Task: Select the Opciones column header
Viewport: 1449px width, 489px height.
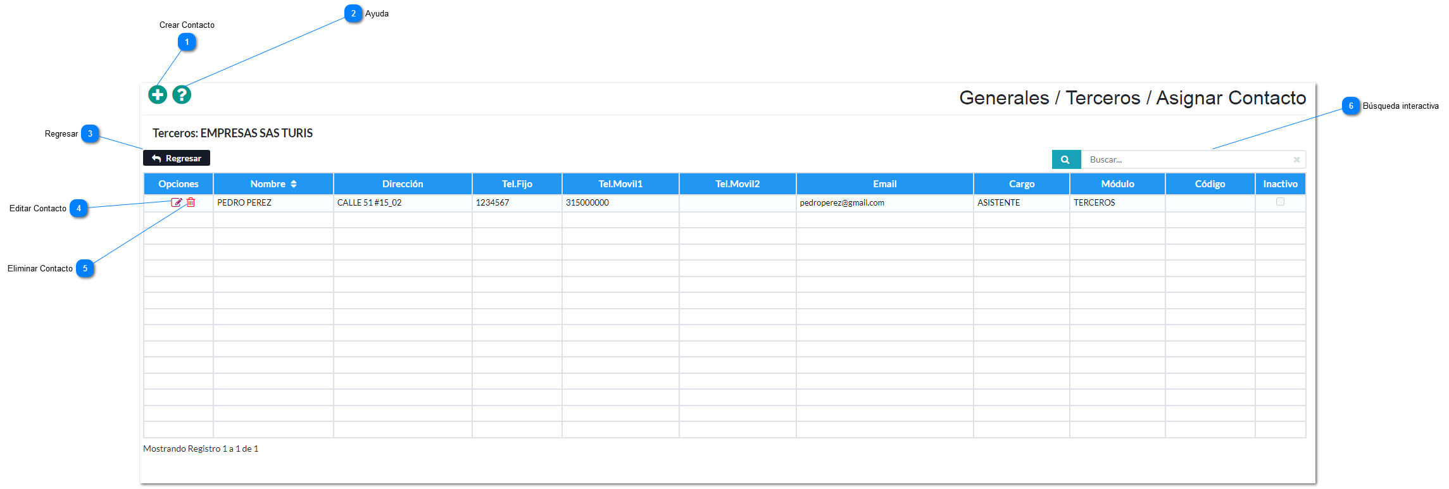Action: tap(179, 184)
